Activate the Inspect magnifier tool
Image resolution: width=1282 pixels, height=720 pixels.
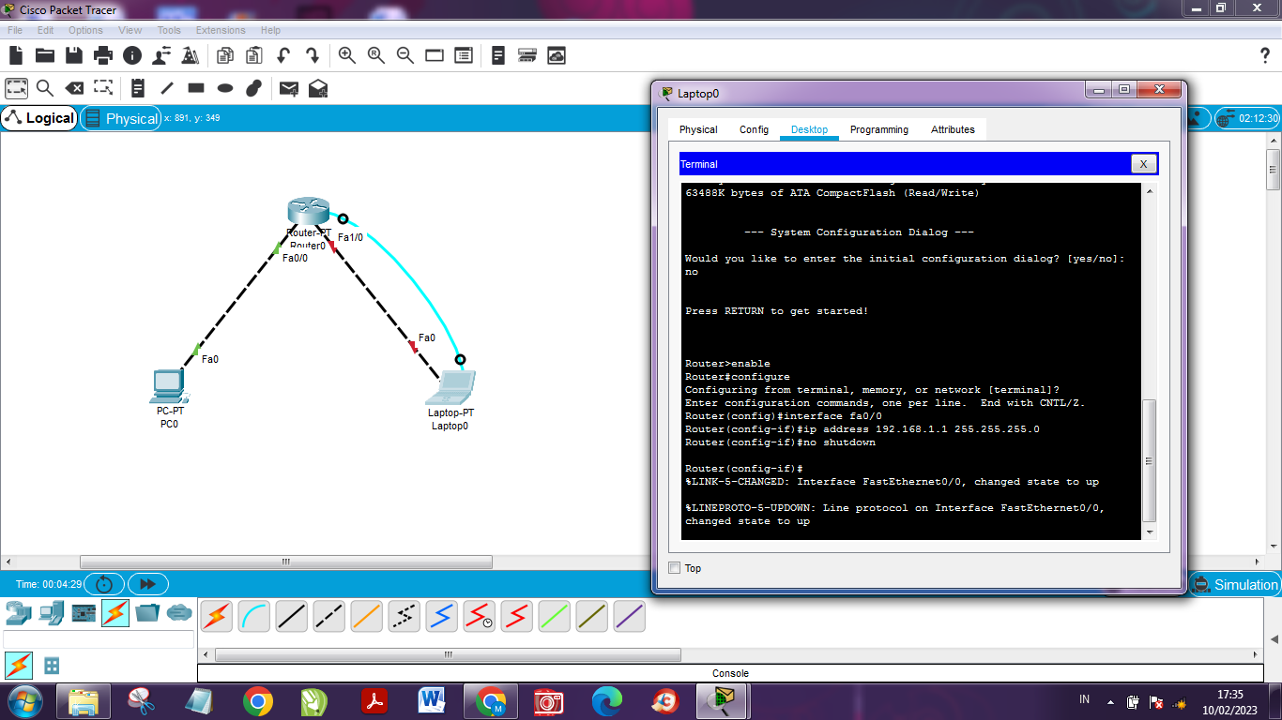pos(45,88)
